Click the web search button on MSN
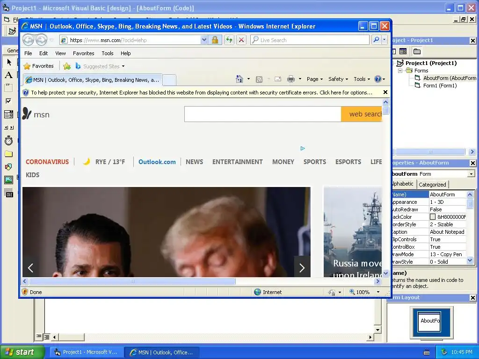 point(362,114)
